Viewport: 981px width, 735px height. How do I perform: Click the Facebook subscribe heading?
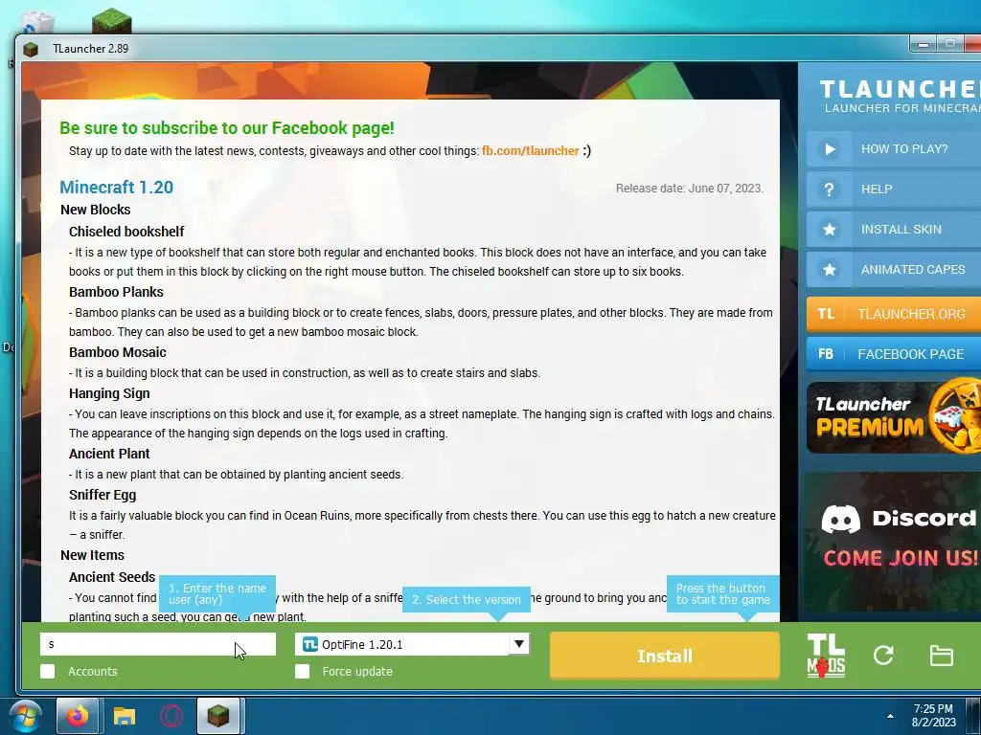pos(227,128)
